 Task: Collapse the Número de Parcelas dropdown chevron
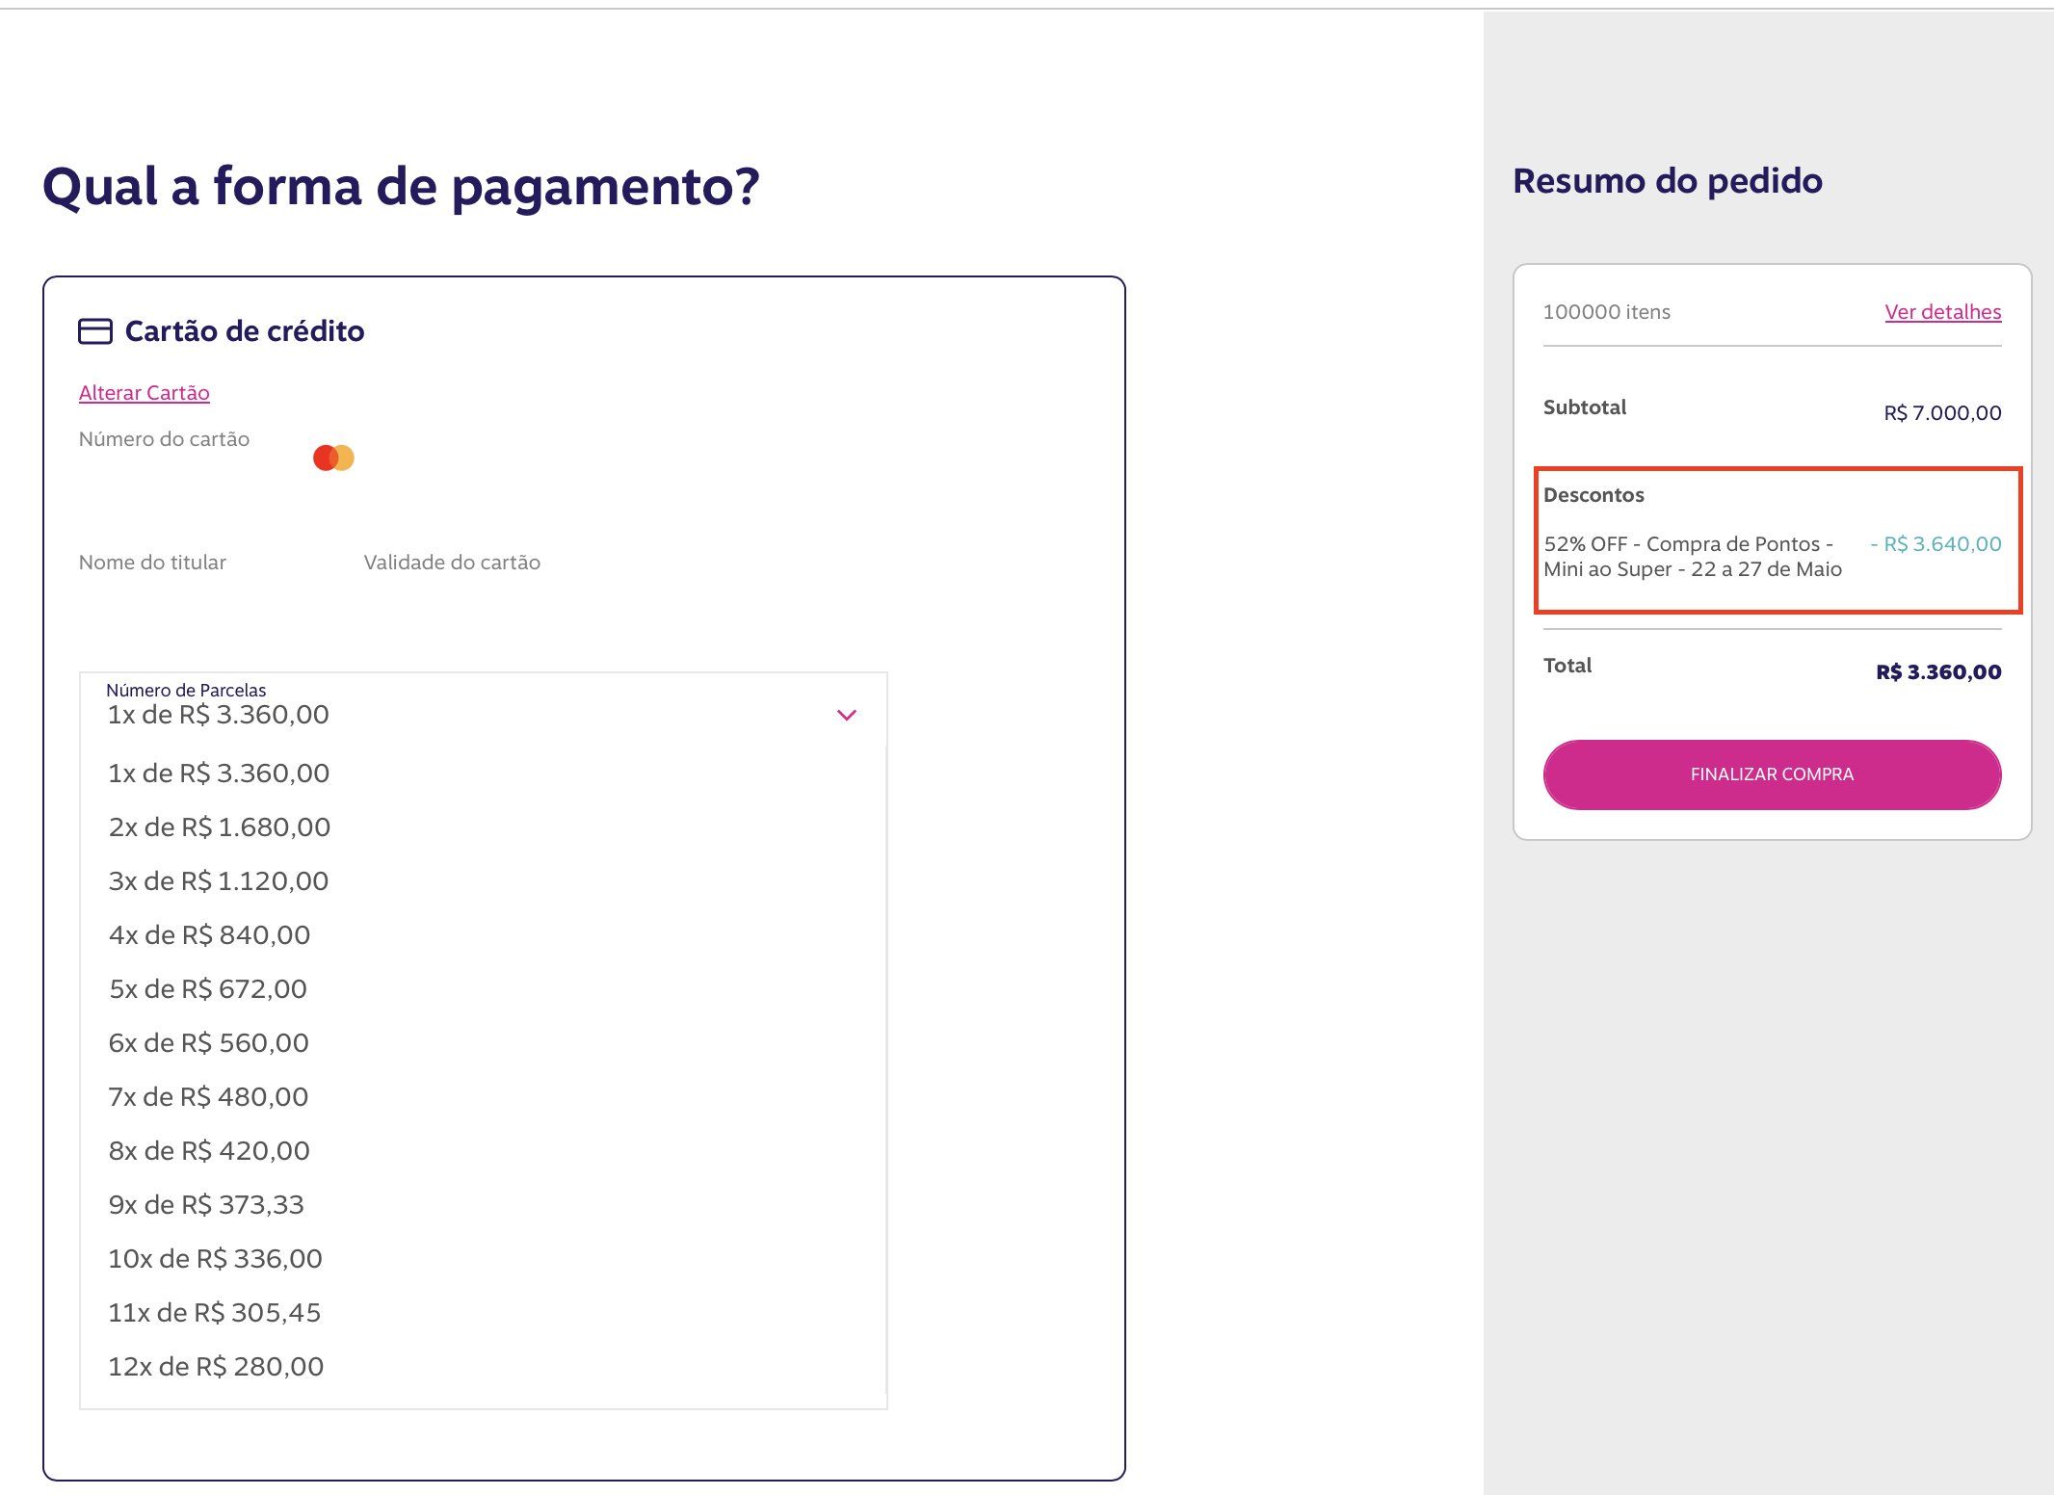coord(847,715)
